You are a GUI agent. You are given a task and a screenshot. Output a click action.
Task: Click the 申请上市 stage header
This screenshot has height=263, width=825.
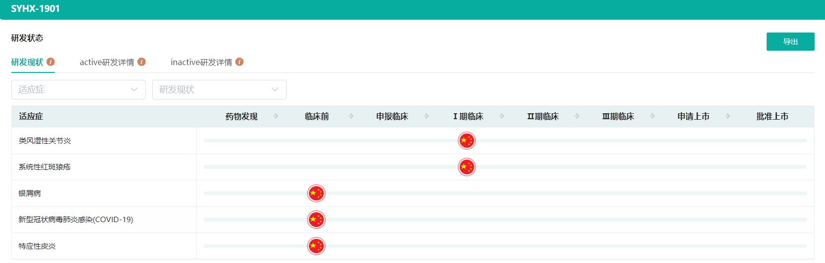point(694,116)
